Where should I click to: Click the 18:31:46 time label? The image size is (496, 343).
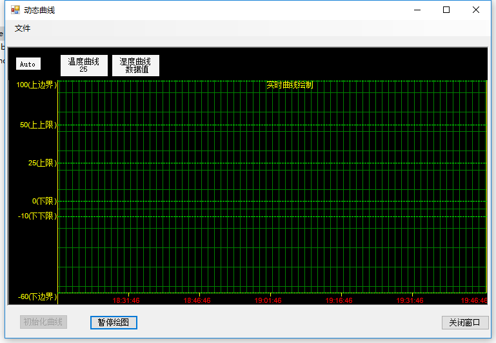(x=126, y=300)
